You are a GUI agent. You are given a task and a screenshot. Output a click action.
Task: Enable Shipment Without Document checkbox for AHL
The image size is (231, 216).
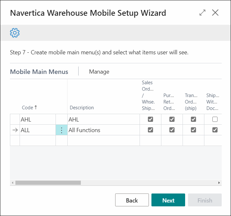[x=215, y=119]
